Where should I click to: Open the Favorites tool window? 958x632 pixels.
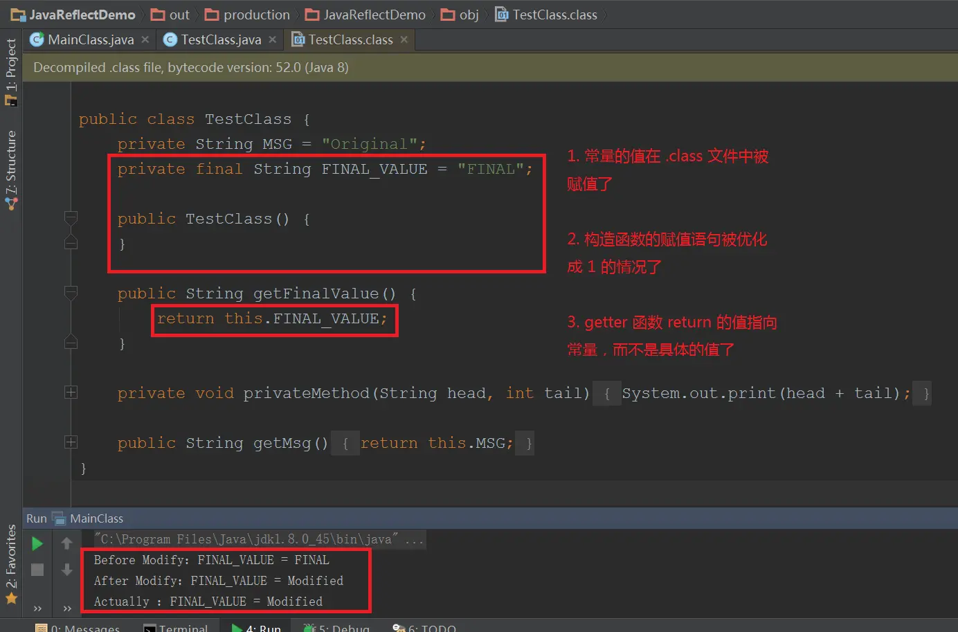click(11, 564)
